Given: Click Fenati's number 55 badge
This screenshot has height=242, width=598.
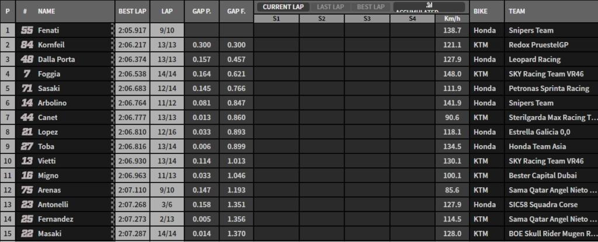Looking at the screenshot, I should pos(26,30).
